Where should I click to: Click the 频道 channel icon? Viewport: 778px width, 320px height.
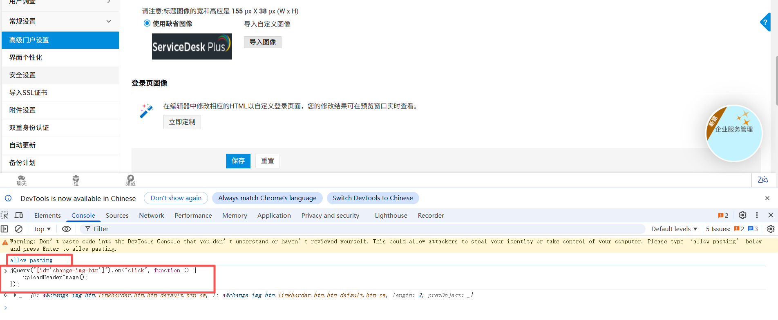coord(130,180)
